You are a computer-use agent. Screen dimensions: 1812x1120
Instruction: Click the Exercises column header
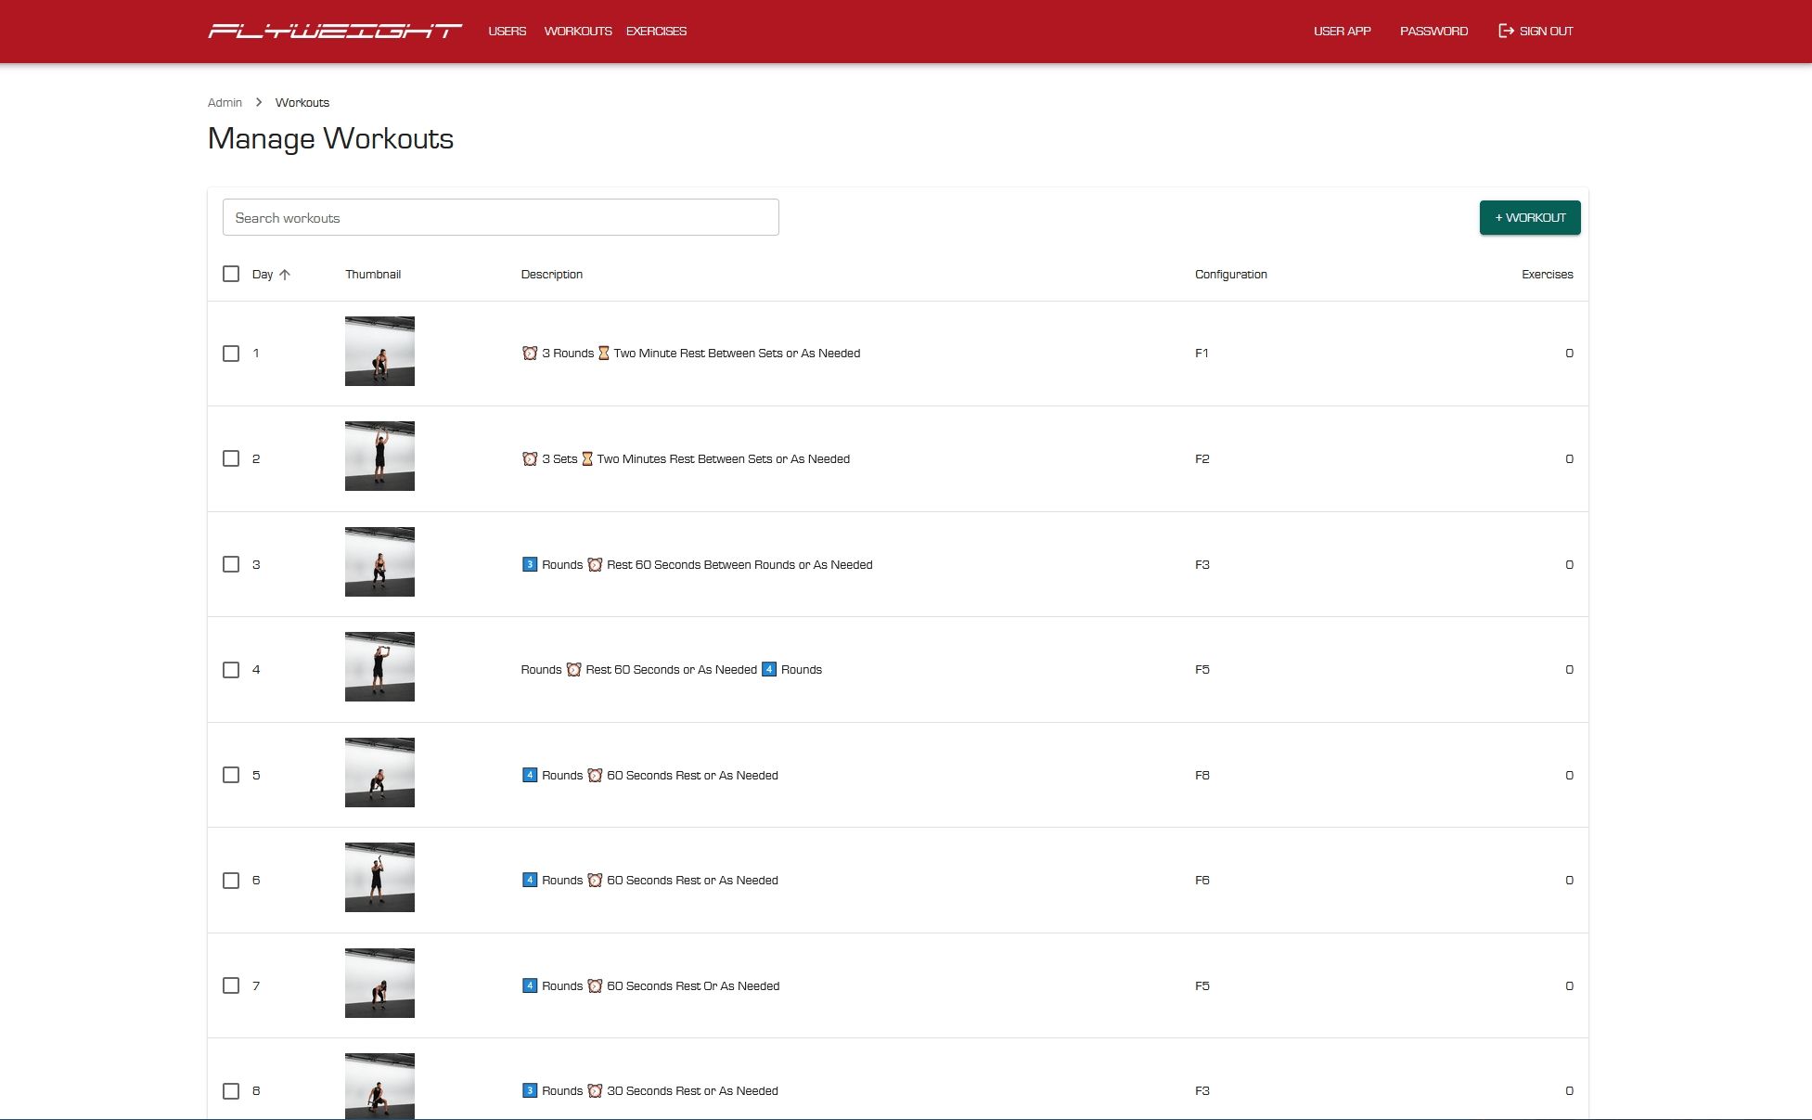pyautogui.click(x=1547, y=275)
